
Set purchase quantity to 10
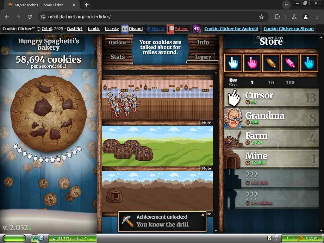point(271,83)
